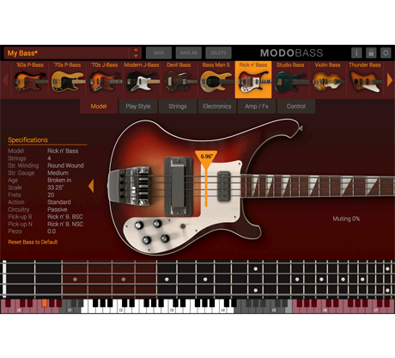
Task: Click the 6.96" plucking position marker
Action: (206, 159)
